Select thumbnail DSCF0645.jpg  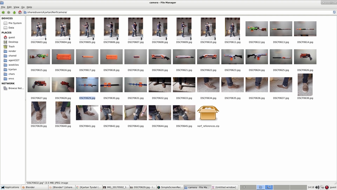184,113
